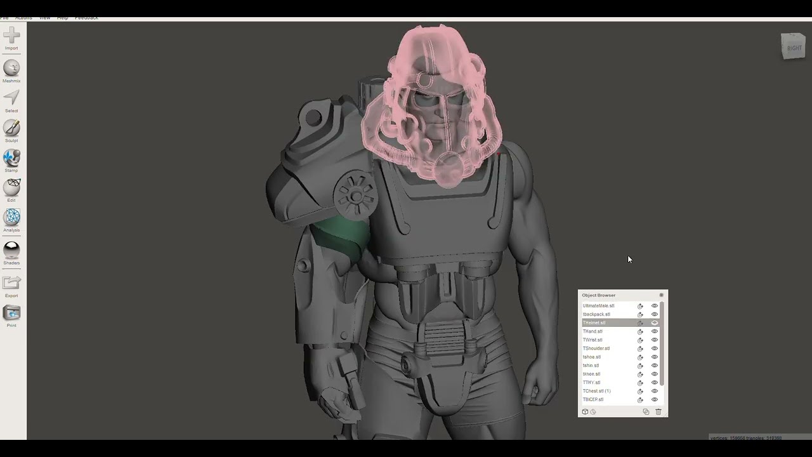Viewport: 812px width, 457px height.
Task: Hide the TWrist.stl object
Action: click(x=655, y=340)
